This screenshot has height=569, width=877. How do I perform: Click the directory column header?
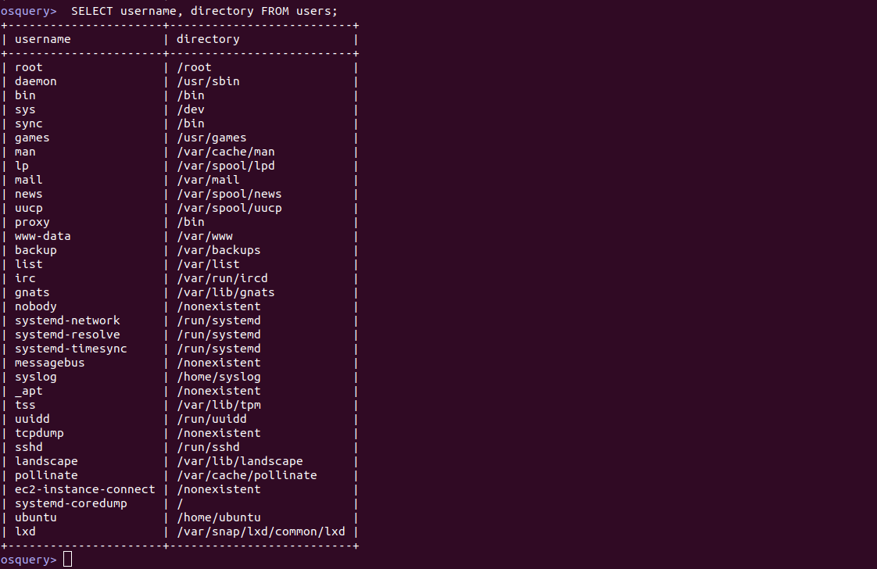point(208,39)
